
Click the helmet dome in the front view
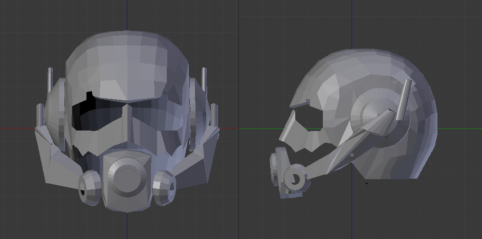click(127, 64)
